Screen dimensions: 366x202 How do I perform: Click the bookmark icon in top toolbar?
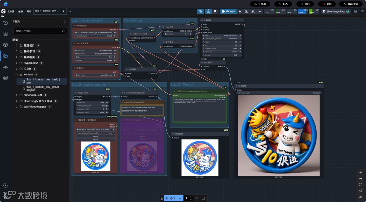[x=215, y=11]
